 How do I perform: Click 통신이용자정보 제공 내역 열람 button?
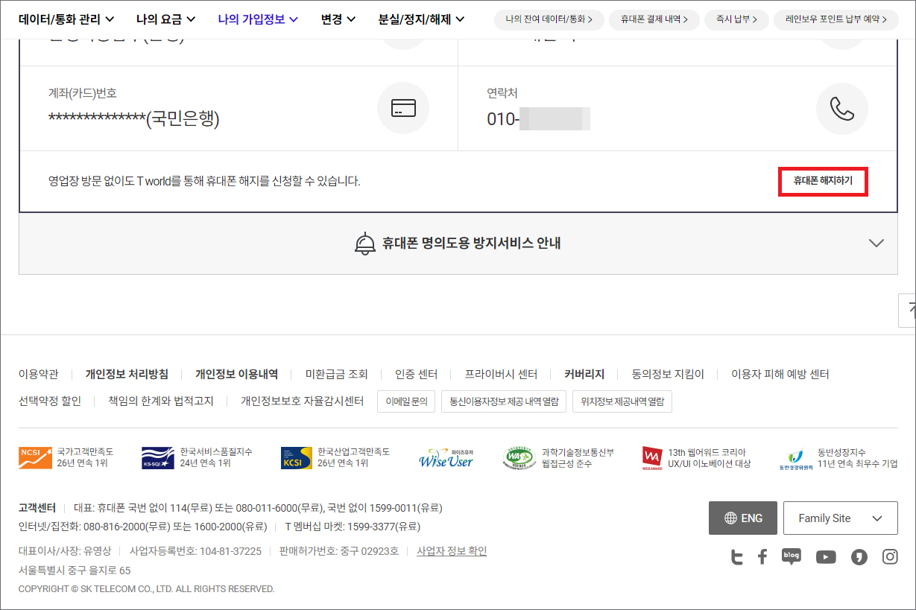pyautogui.click(x=503, y=401)
